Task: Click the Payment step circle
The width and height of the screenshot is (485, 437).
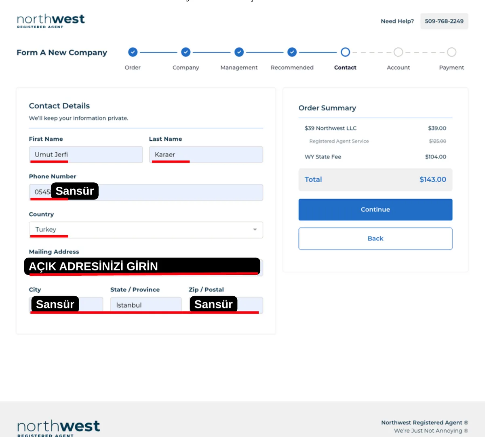Action: click(x=451, y=52)
